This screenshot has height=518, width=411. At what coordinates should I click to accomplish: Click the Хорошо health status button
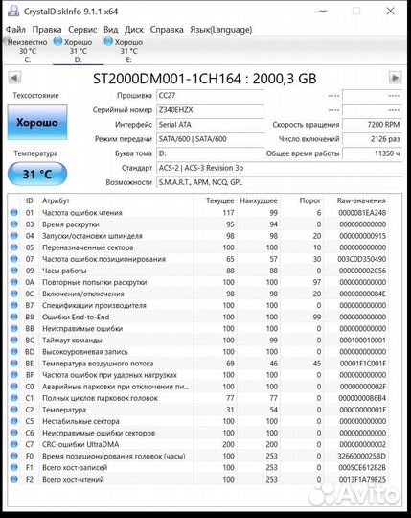coord(37,122)
